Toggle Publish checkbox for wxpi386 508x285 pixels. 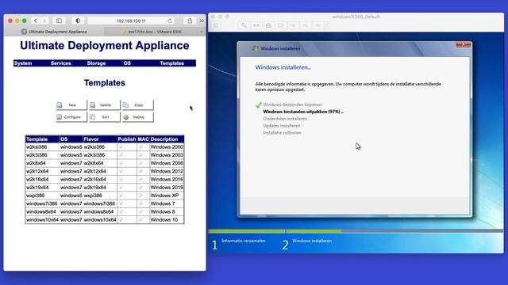[x=121, y=196]
